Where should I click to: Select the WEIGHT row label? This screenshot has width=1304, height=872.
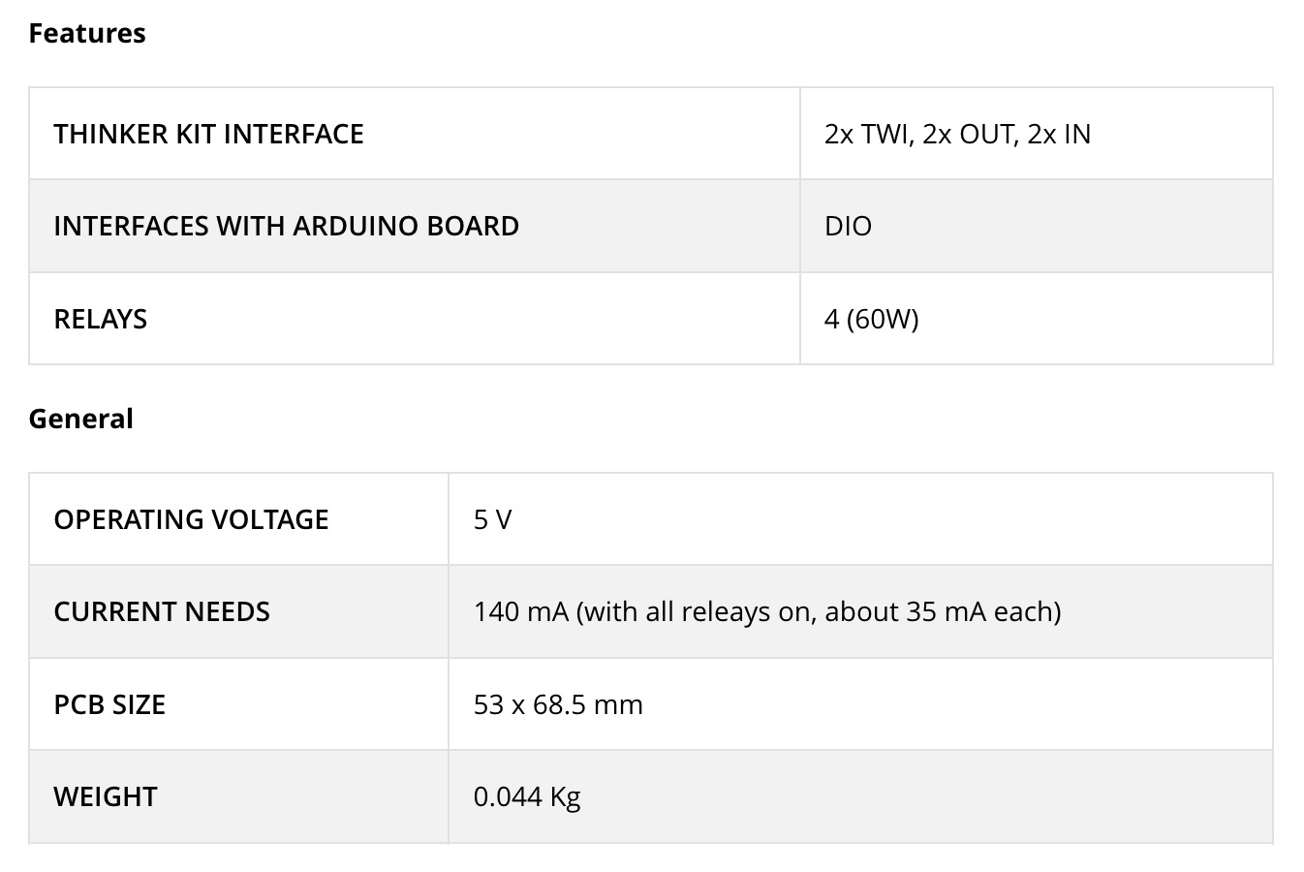(106, 796)
